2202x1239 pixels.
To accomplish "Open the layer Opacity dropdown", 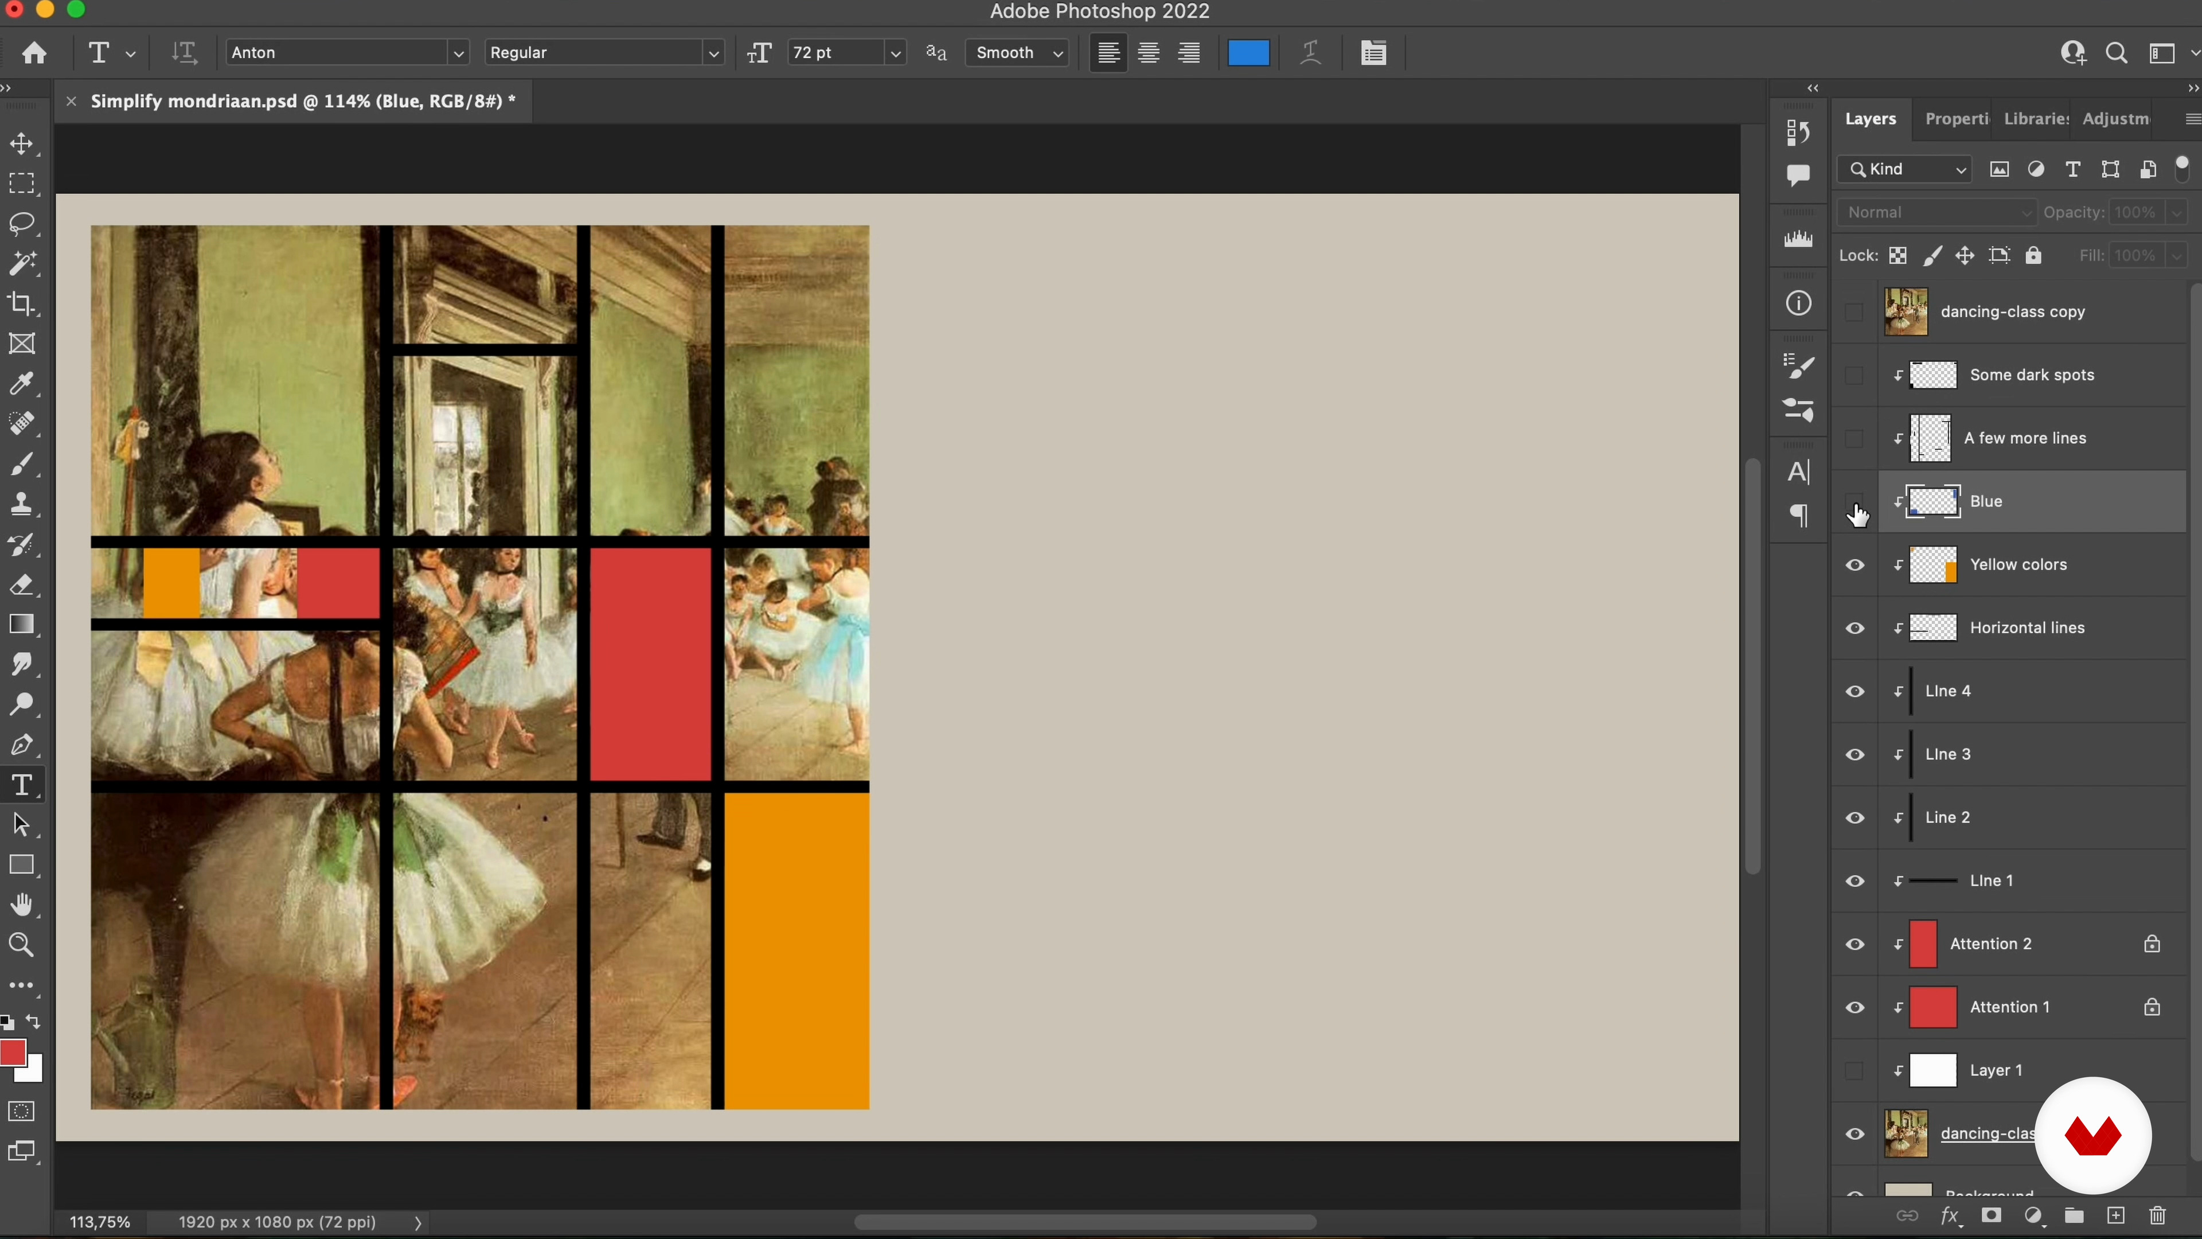I will click(x=2176, y=212).
